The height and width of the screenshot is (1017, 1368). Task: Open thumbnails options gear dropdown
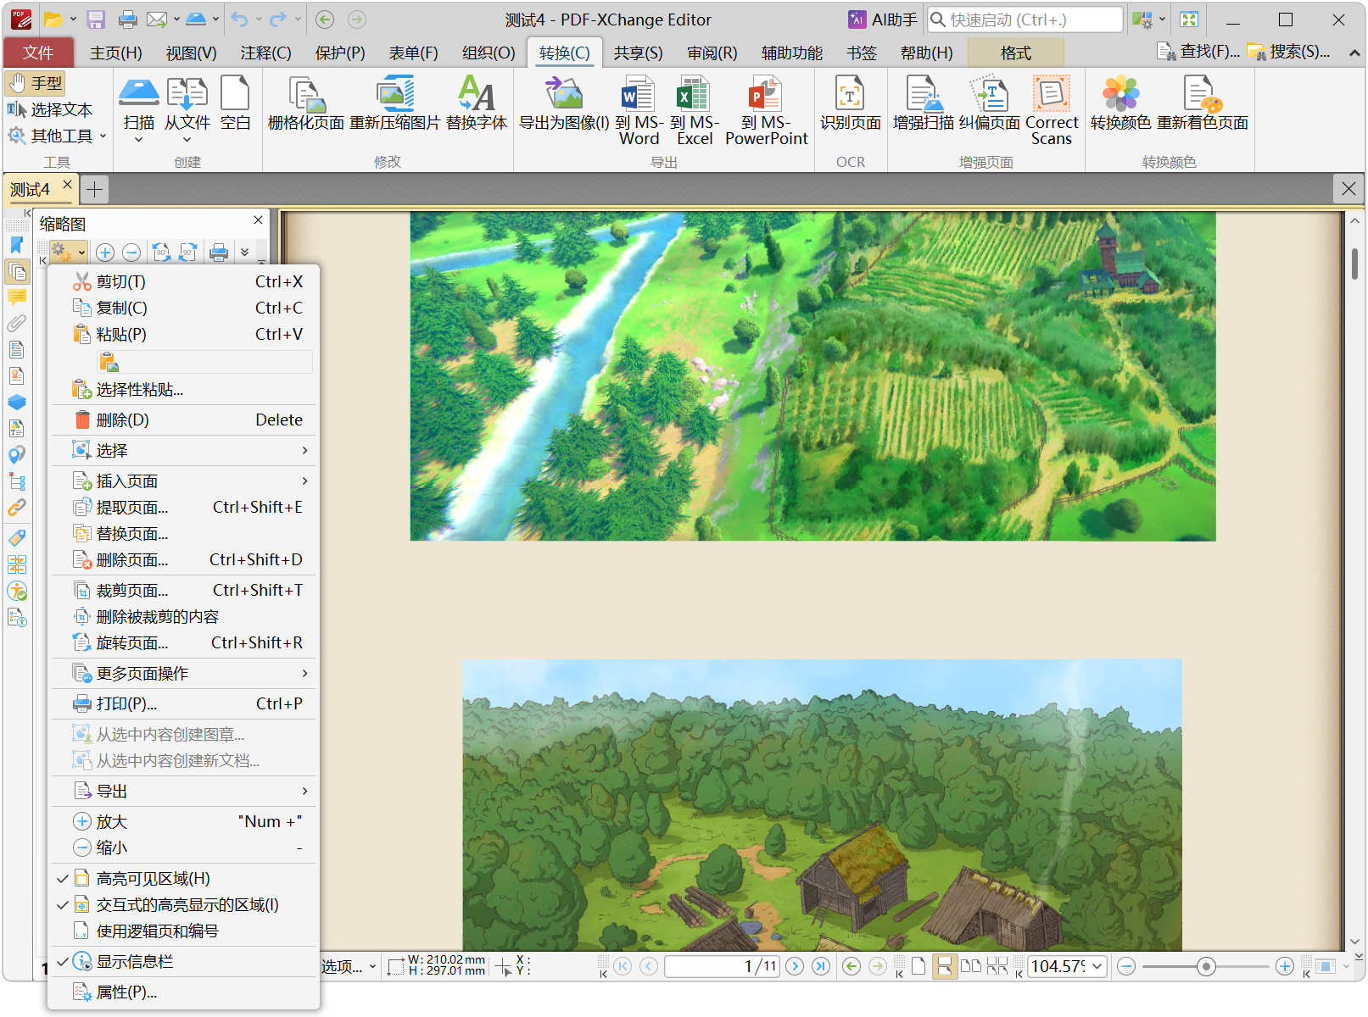69,252
